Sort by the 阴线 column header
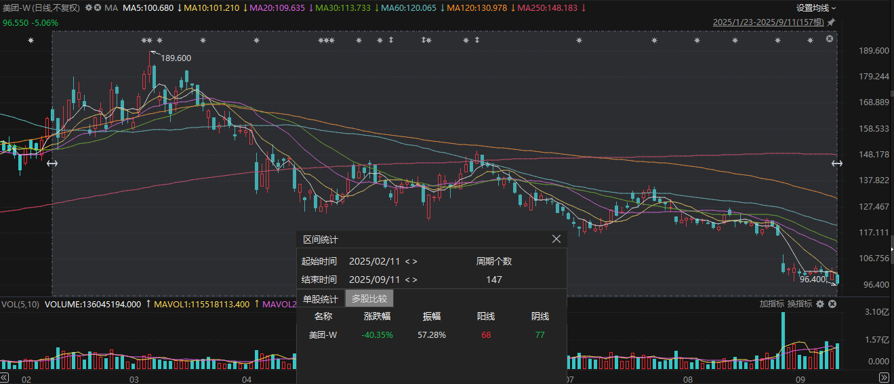 (540, 316)
